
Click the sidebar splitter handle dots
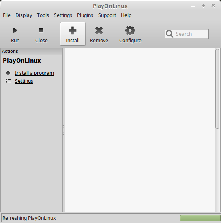coord(64,130)
